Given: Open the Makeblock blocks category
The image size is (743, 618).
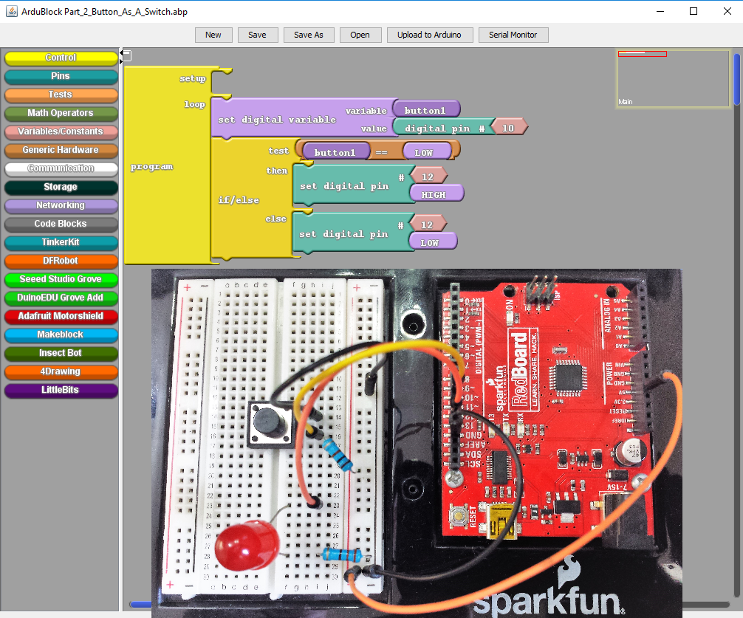Looking at the screenshot, I should pos(61,334).
